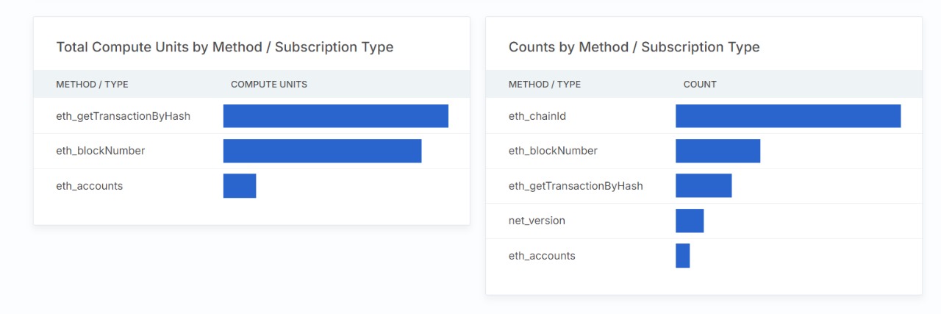
Task: Select eth_blockNumber label in Compute Units table
Action: (100, 151)
